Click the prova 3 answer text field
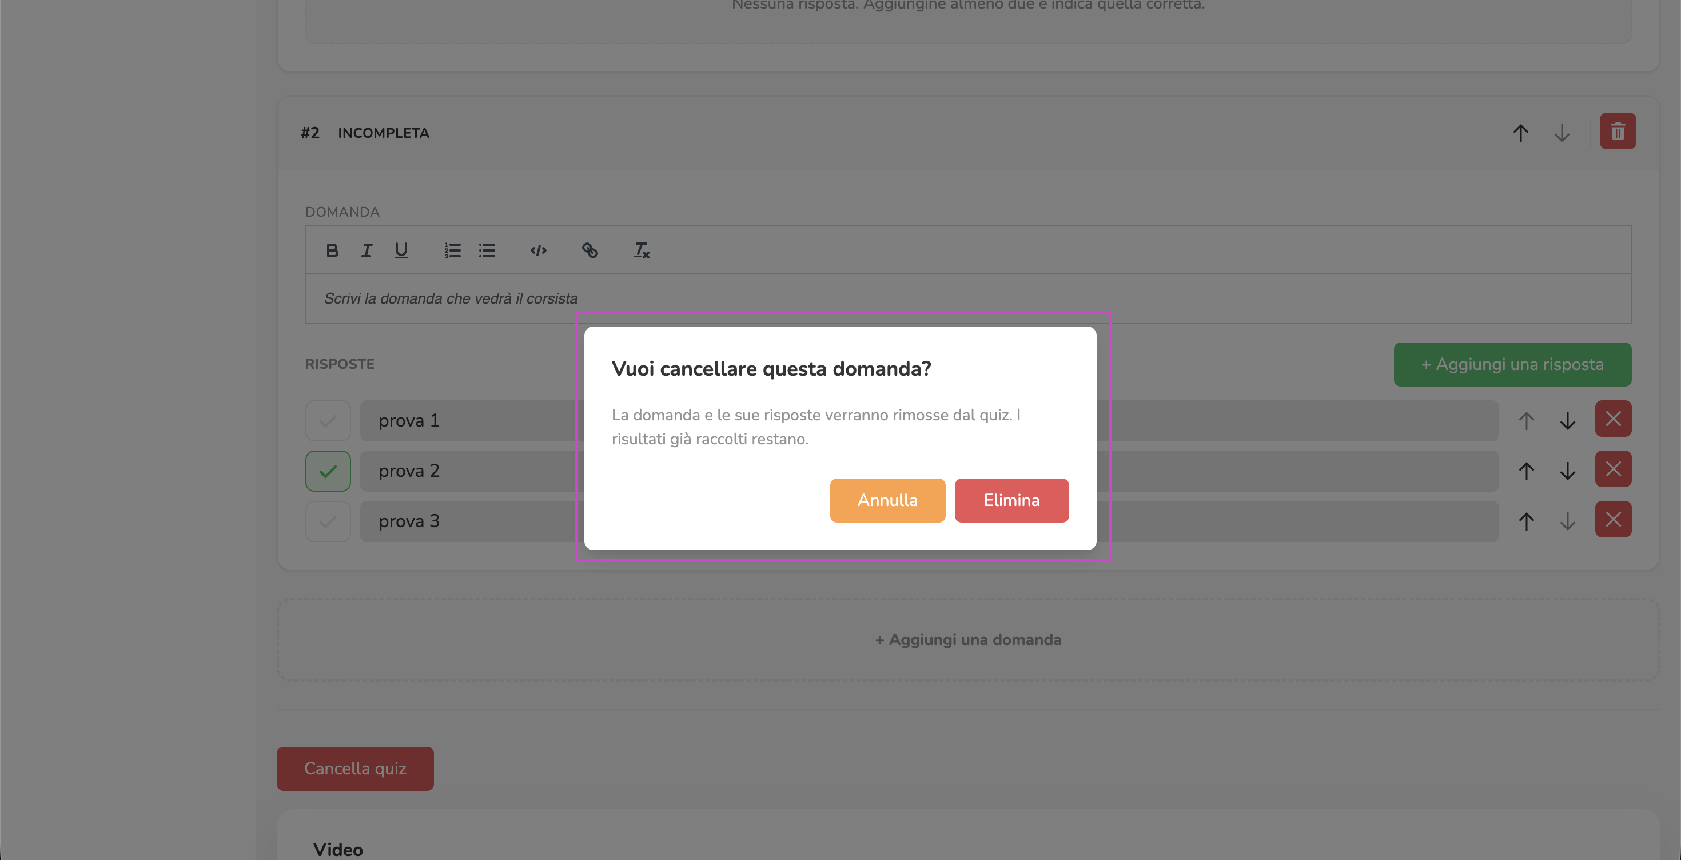 pos(929,521)
